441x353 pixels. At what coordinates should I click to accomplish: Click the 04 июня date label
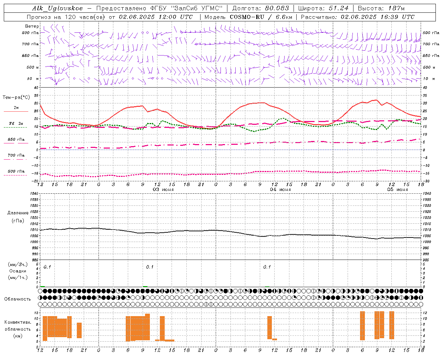(x=280, y=189)
